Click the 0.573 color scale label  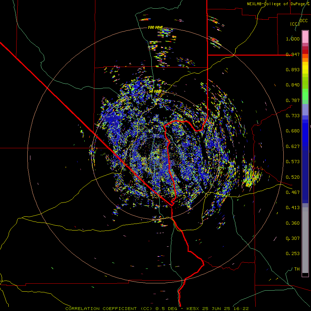pos(293,162)
